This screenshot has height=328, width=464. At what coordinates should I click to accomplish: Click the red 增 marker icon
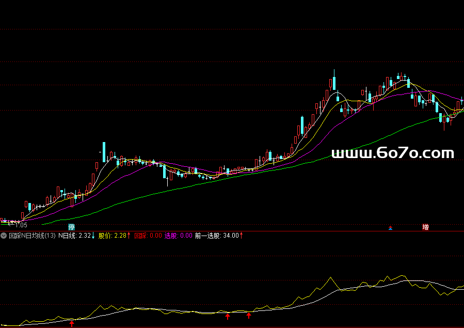425,227
